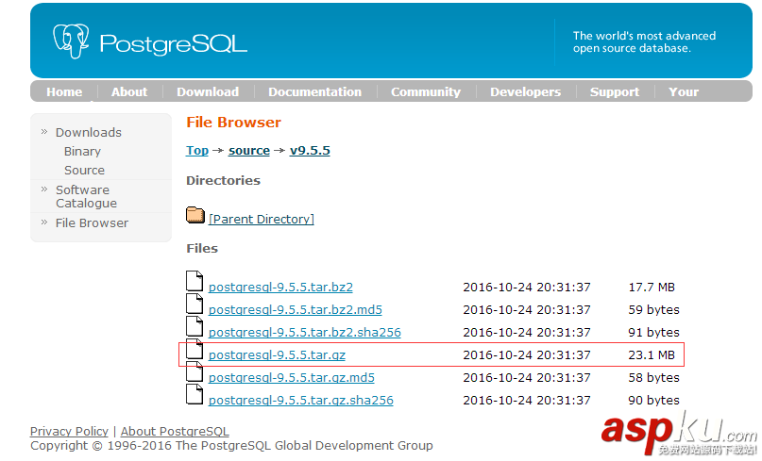This screenshot has height=461, width=762.
Task: Select Downloads in the sidebar
Action: 89,133
